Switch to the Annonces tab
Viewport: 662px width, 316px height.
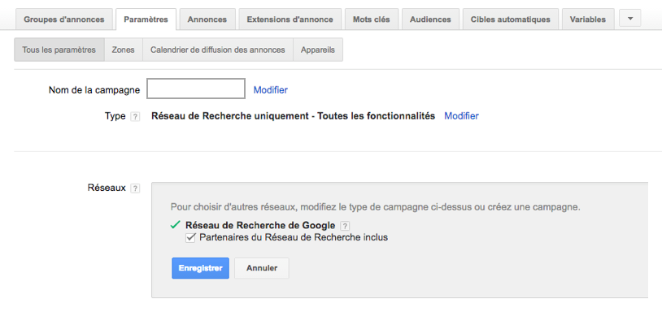pos(207,19)
